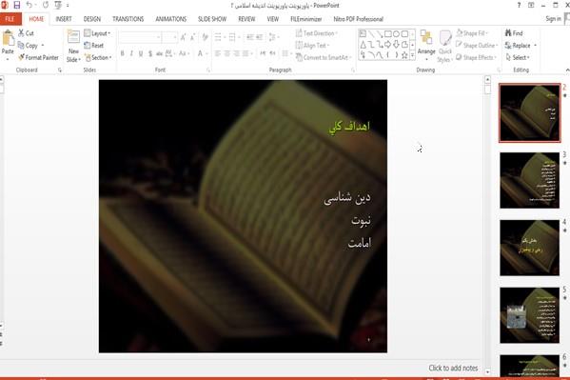The image size is (570, 380).
Task: Decrease the font size
Action: click(x=192, y=37)
